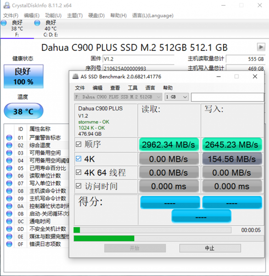The image size is (269, 276).
Task: Disable the 访问时间 access time checkbox
Action: (79, 186)
